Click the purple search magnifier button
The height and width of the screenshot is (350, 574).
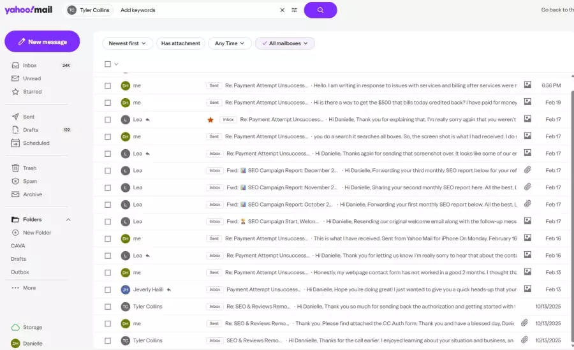coord(320,10)
